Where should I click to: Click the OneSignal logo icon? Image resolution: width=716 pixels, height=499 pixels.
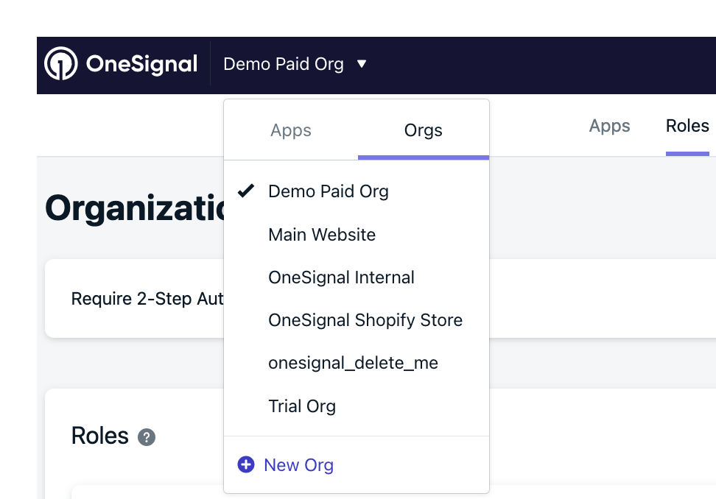coord(60,63)
